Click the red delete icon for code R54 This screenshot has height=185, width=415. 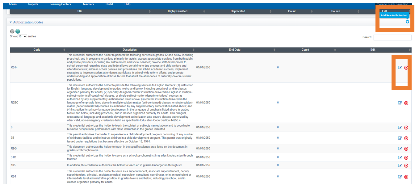click(406, 177)
